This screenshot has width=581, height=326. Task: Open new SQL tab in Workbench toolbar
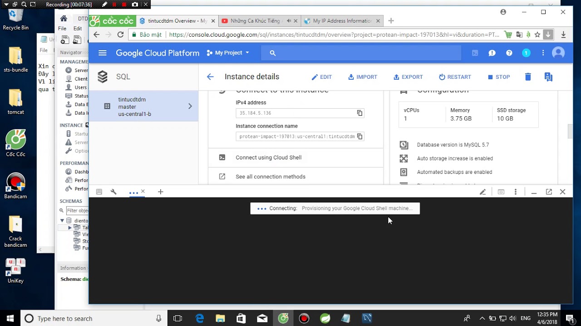point(65,40)
